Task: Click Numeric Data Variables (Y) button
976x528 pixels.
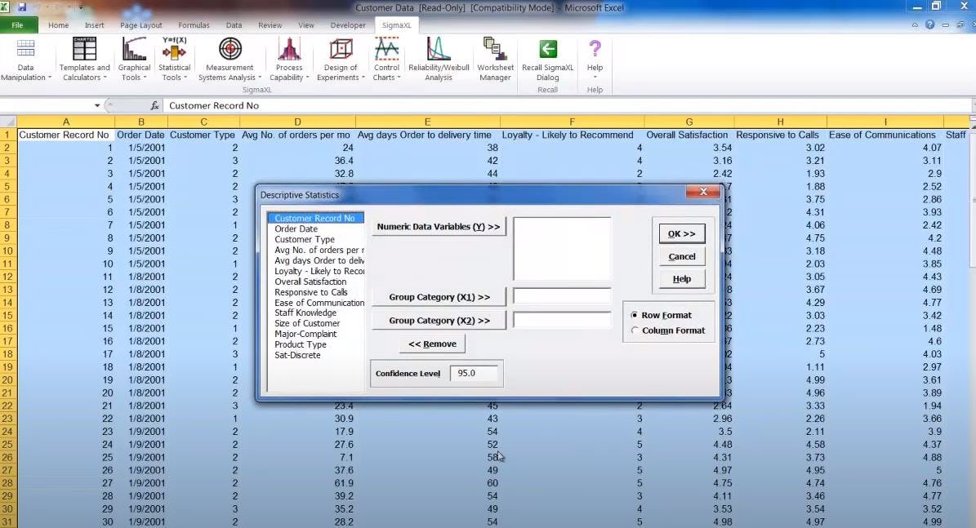Action: (439, 226)
